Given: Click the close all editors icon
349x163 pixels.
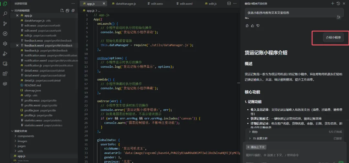Looking at the screenshot, I should coord(73,10).
